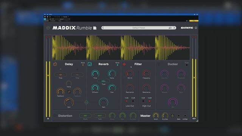Click the Low-Cut frequency knob
Image resolution: width=242 pixels, height=136 pixels.
pos(130,74)
